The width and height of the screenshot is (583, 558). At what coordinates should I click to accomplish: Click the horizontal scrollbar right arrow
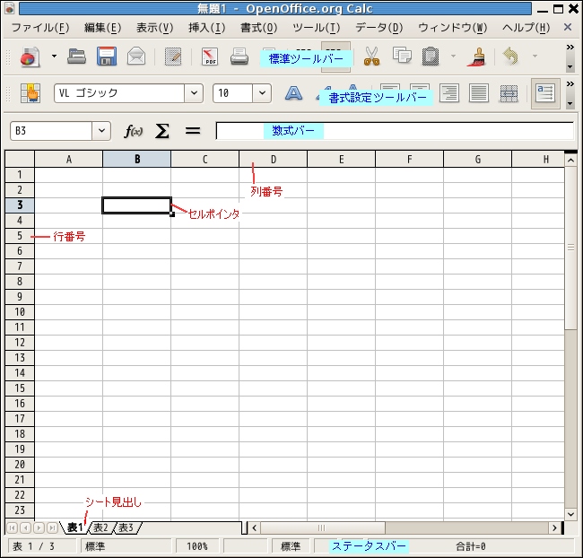pyautogui.click(x=554, y=527)
